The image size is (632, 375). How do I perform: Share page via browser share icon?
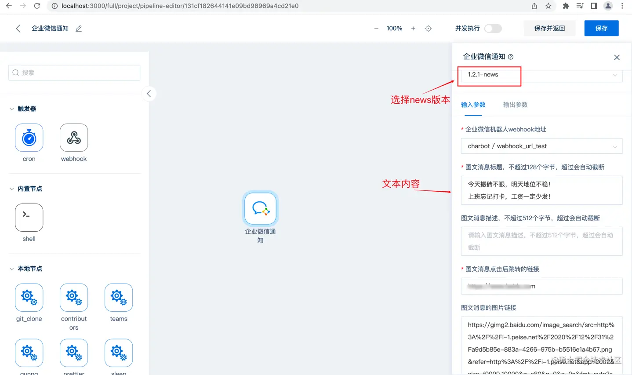coord(534,6)
